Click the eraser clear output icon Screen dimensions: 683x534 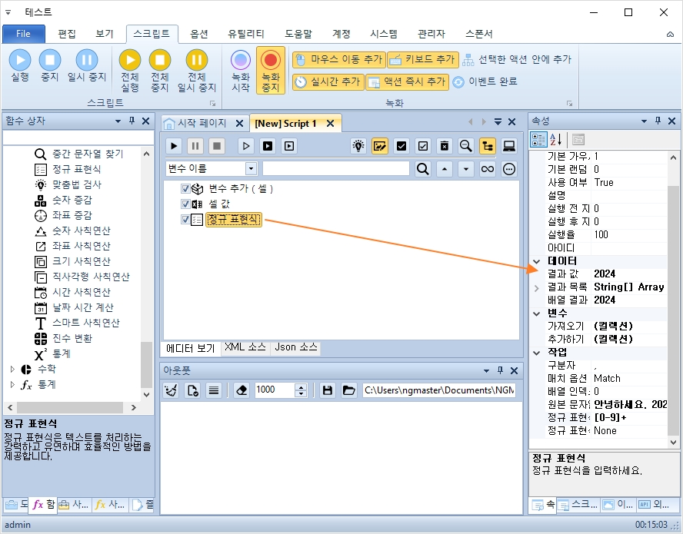(x=242, y=390)
